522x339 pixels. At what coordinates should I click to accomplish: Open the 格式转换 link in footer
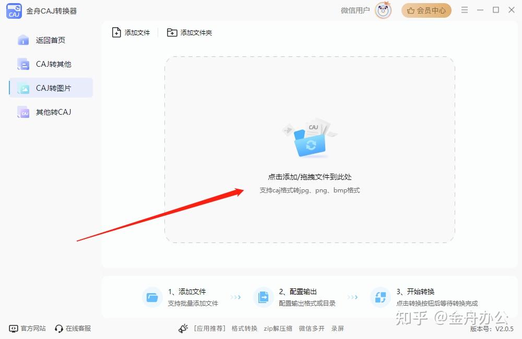(x=245, y=329)
